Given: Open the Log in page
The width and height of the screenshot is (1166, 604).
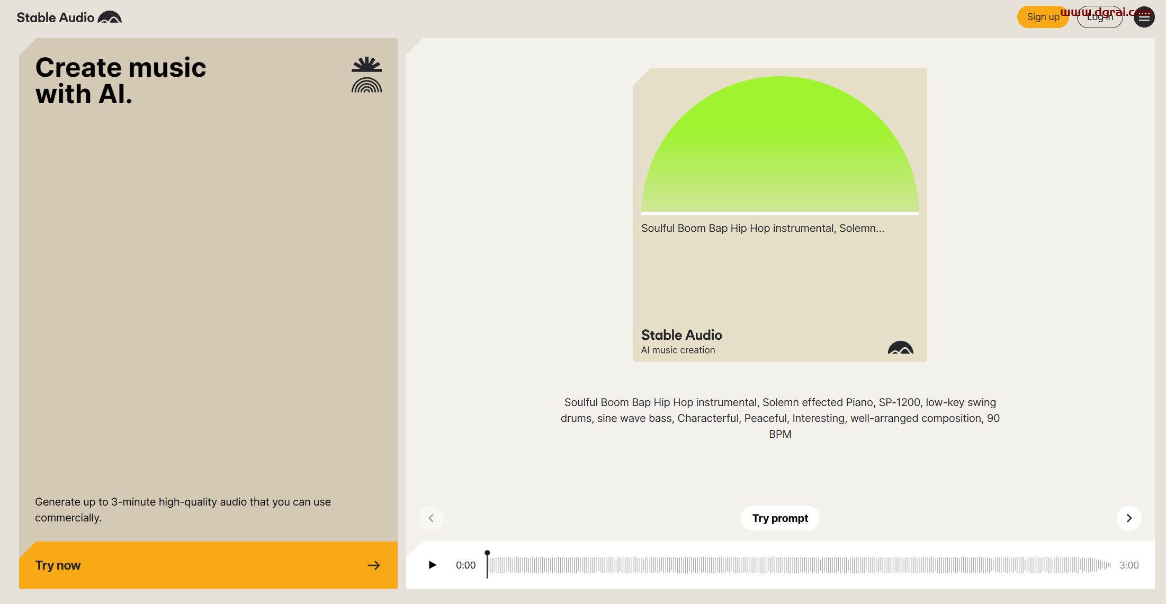Looking at the screenshot, I should tap(1100, 16).
